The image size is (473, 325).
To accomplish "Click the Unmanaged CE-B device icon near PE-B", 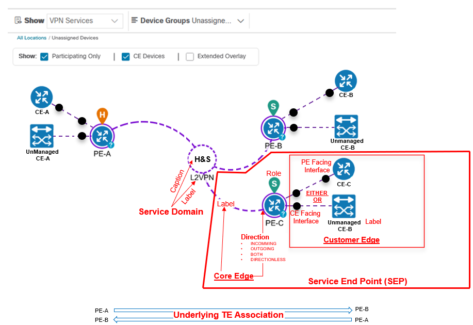I will point(346,126).
